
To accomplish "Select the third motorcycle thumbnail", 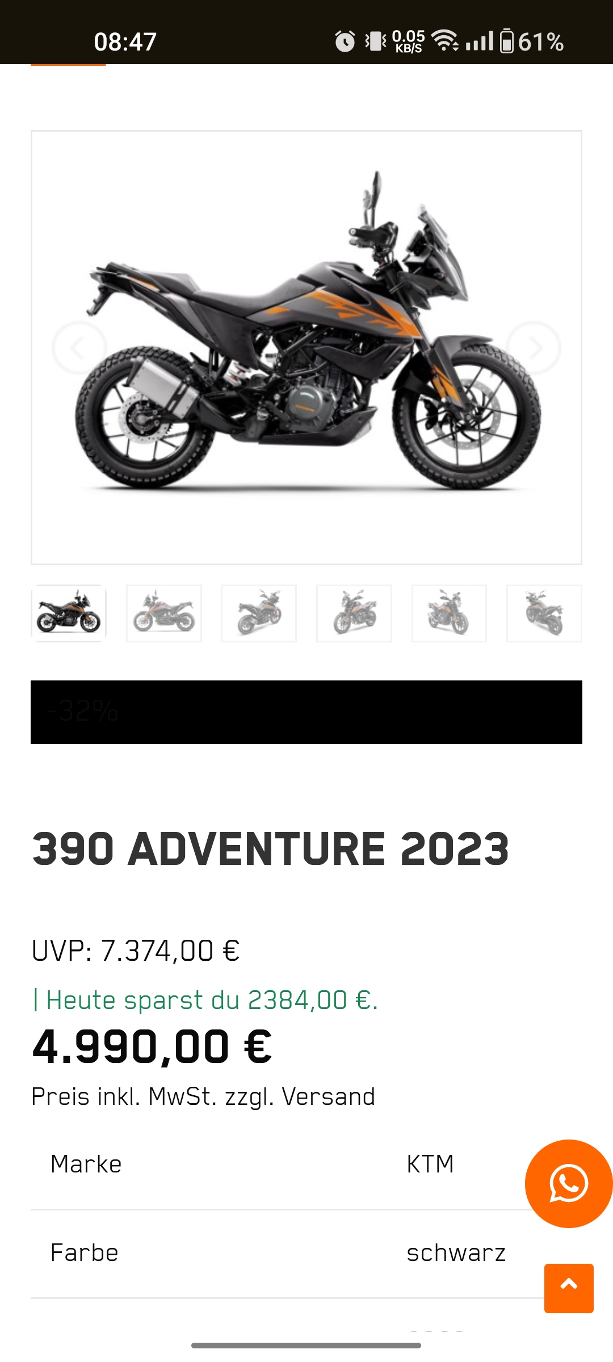I will pyautogui.click(x=259, y=613).
